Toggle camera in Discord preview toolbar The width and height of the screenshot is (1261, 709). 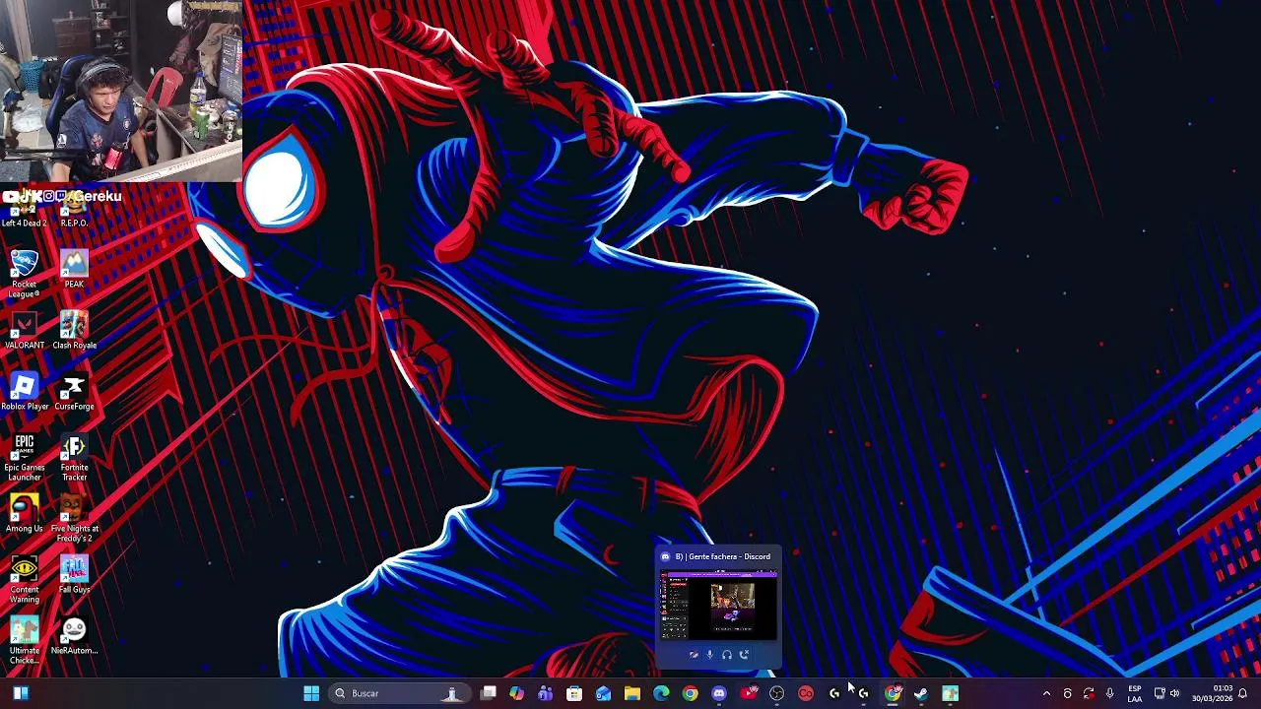(694, 655)
